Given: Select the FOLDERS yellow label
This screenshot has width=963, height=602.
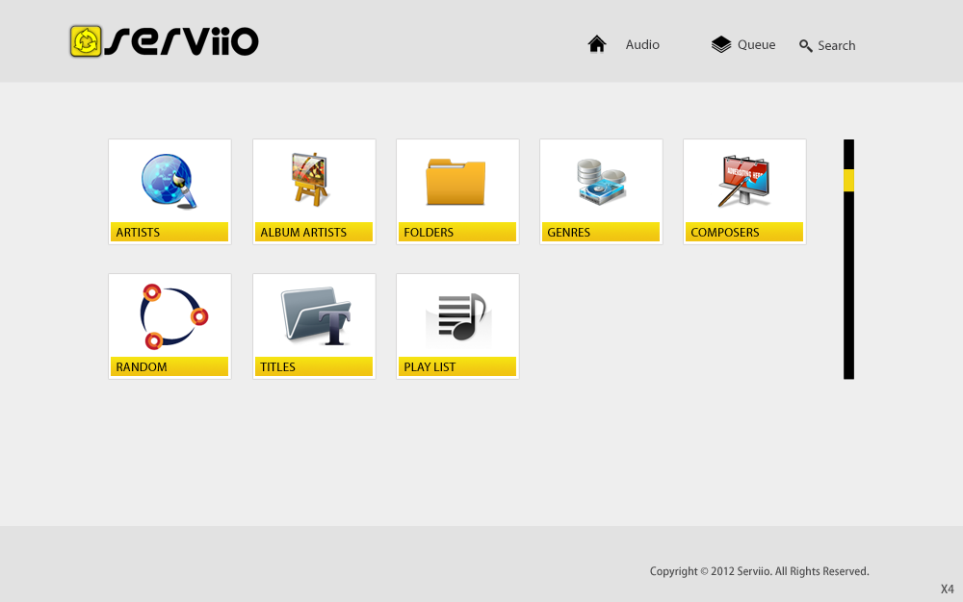Looking at the screenshot, I should (x=457, y=232).
